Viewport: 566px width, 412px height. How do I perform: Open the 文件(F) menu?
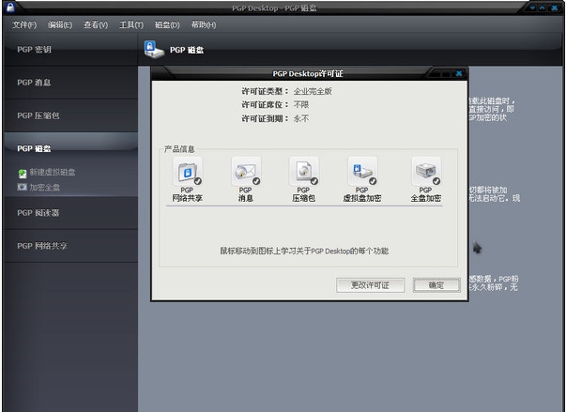(24, 25)
